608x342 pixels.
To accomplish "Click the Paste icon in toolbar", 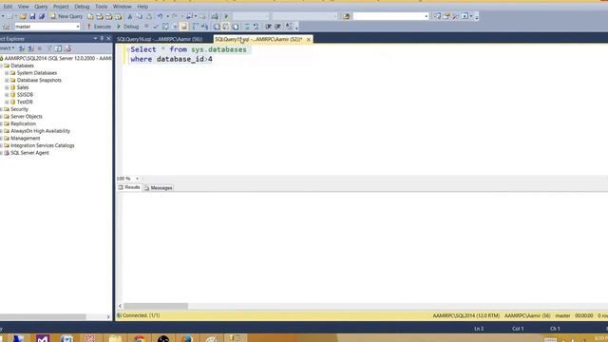I will pyautogui.click(x=148, y=16).
